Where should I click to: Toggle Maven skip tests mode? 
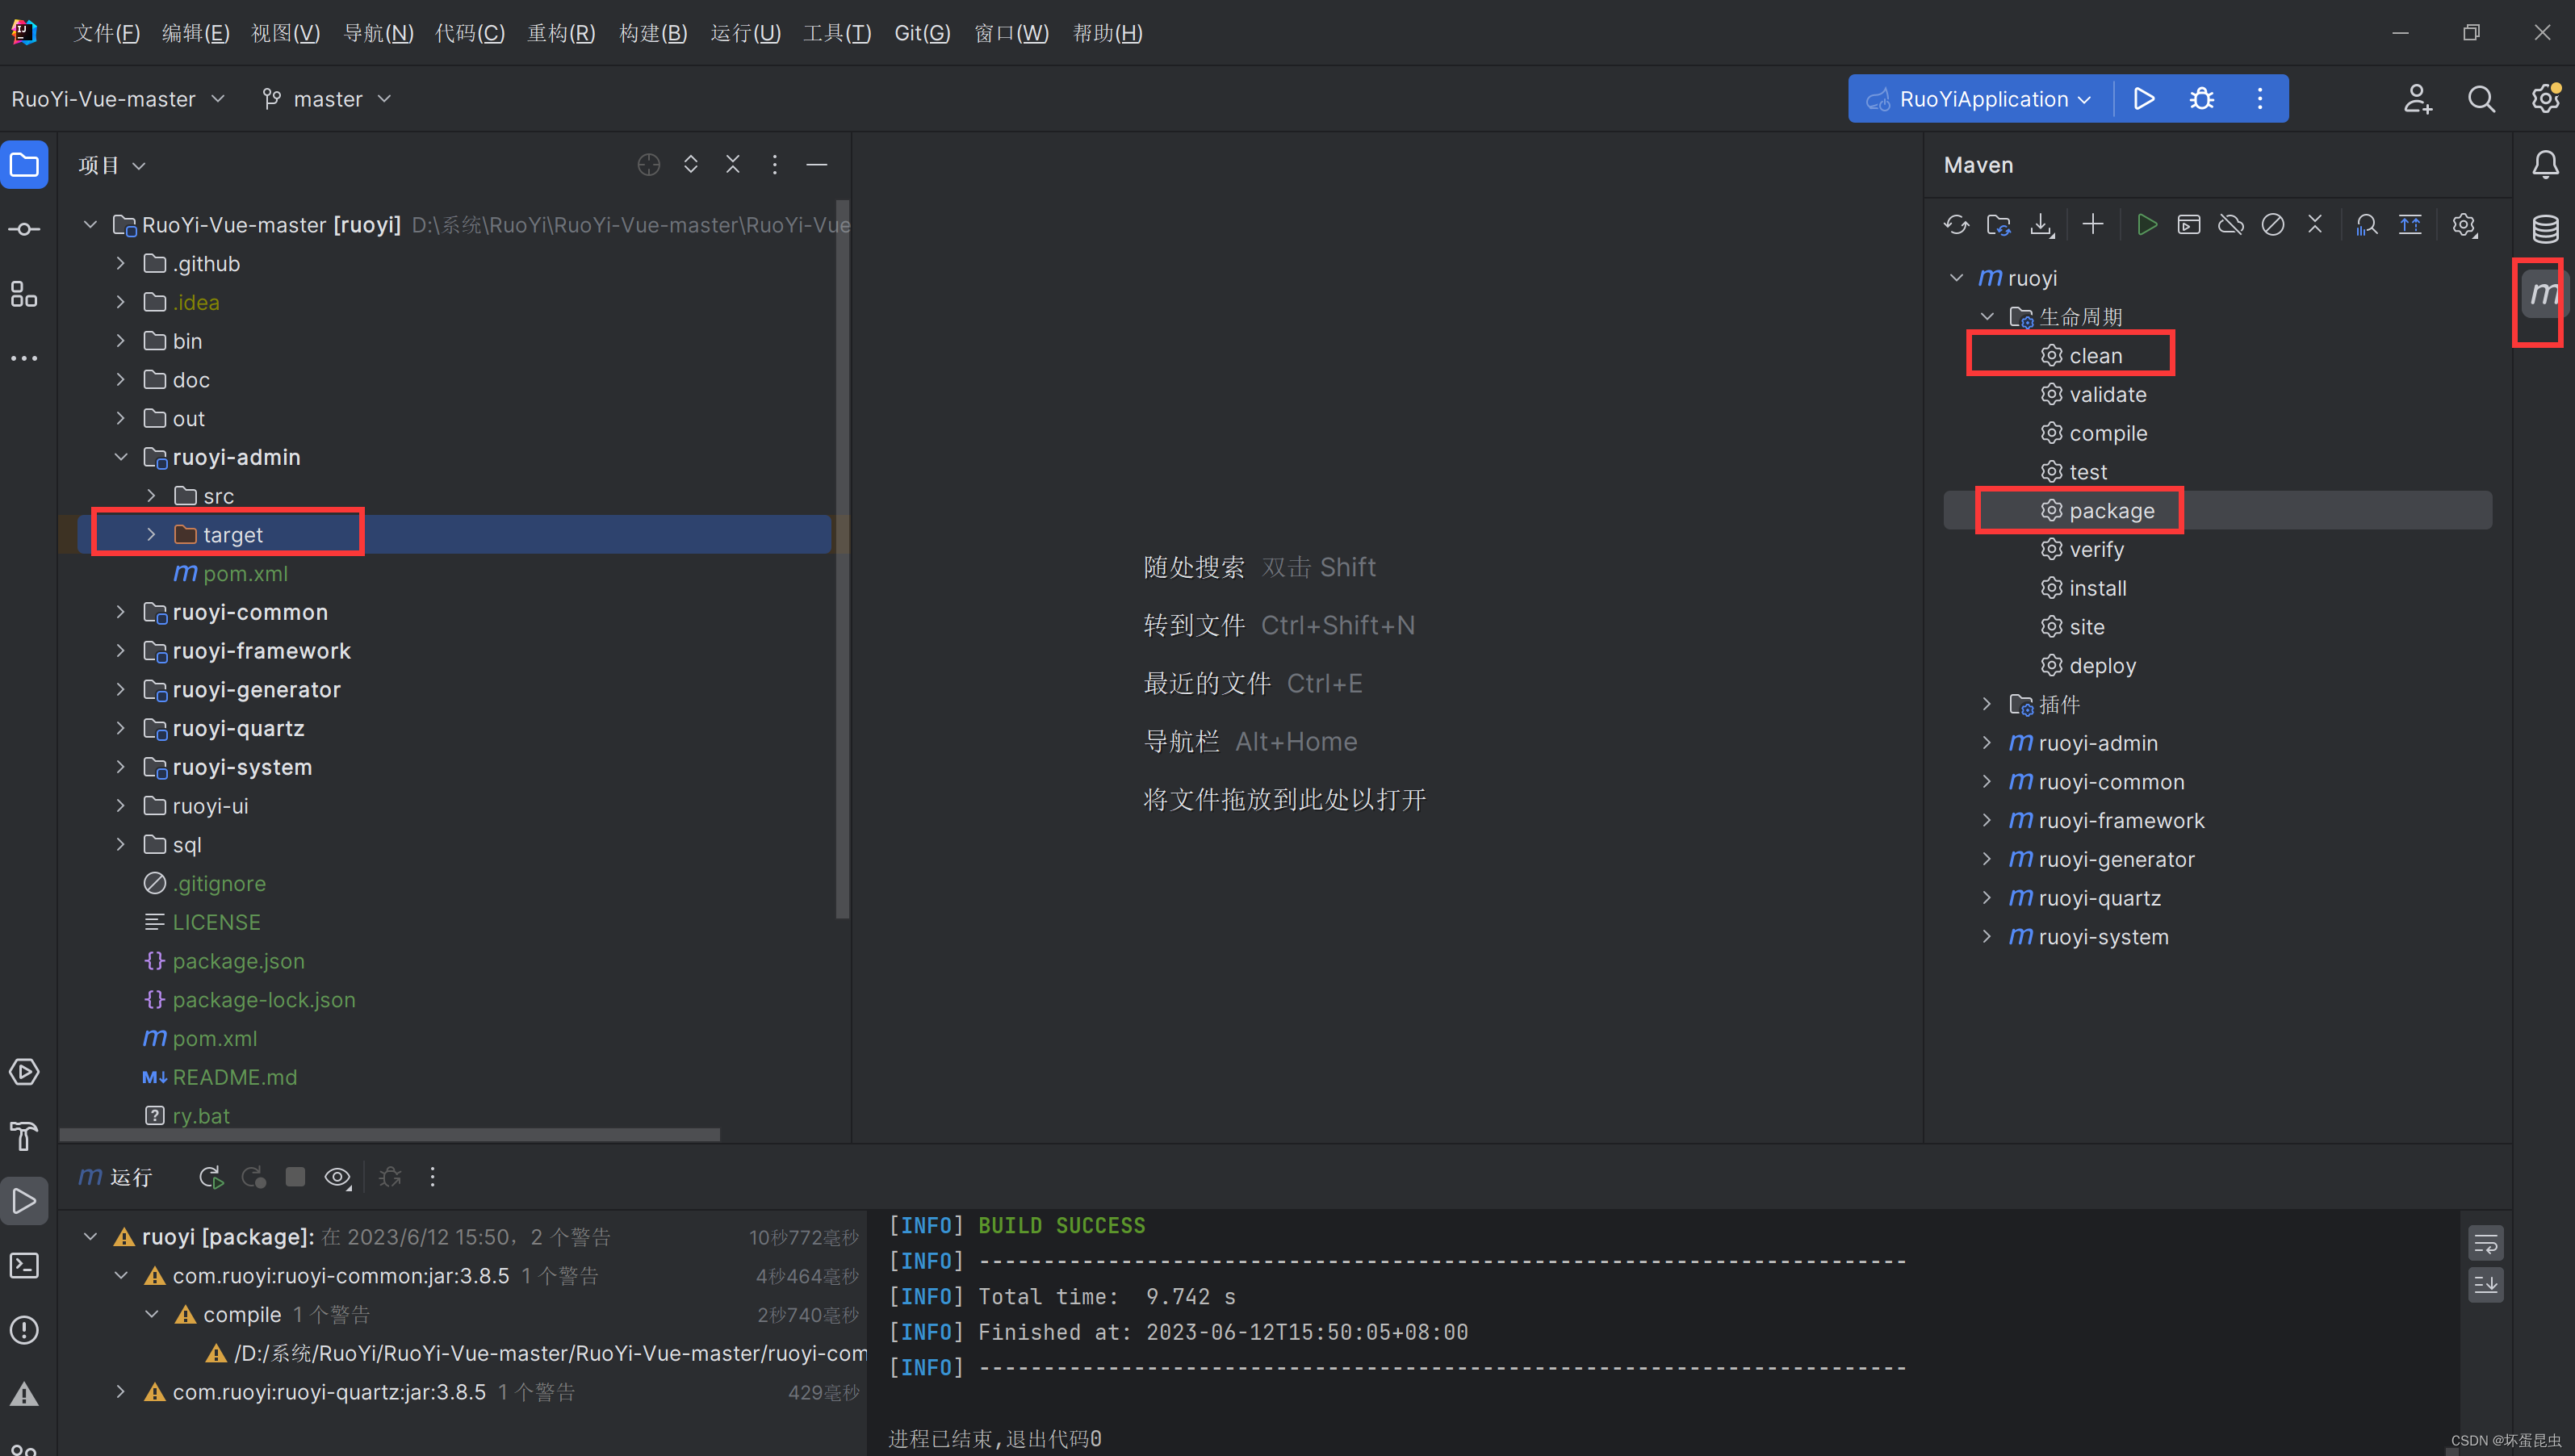pos(2272,225)
